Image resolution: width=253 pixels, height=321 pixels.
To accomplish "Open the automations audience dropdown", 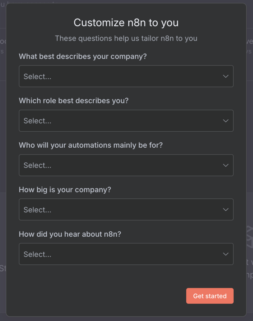I will 126,165.
